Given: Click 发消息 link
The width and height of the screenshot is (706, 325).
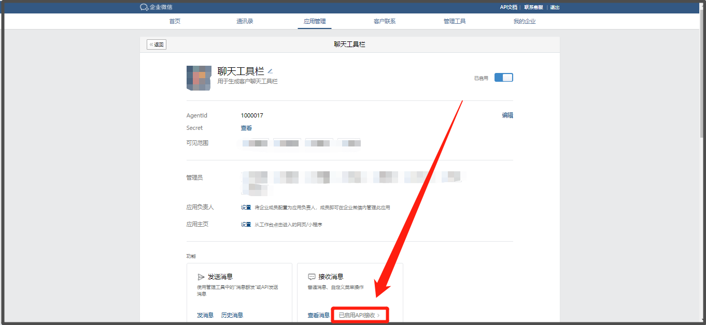Looking at the screenshot, I should [x=205, y=315].
